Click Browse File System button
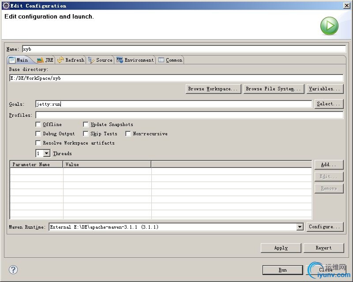Viewport: 353px width, 282px height. (274, 89)
